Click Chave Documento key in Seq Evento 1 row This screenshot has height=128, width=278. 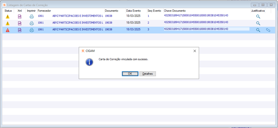tap(196, 15)
